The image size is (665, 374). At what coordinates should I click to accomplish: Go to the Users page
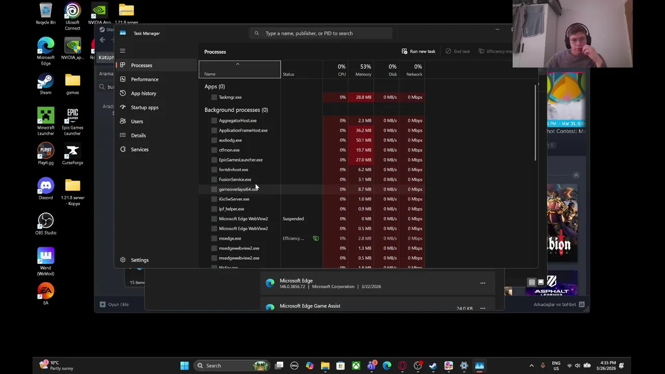(x=156, y=122)
